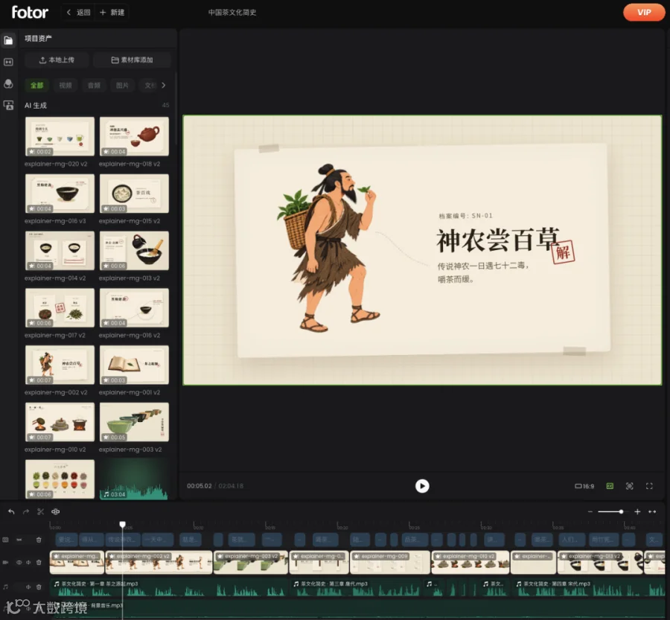670x620 pixels.
Task: Select explainer-mg-014 v2 thumbnail
Action: click(x=60, y=250)
